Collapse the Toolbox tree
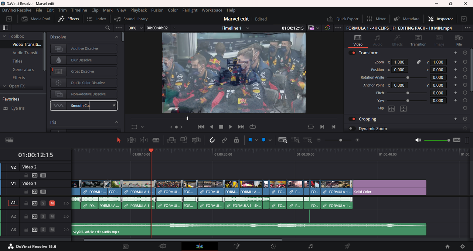Image resolution: width=473 pixels, height=251 pixels. click(4, 36)
